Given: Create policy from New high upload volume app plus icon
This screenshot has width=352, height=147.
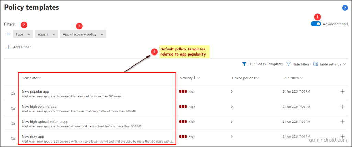Looking at the screenshot, I should coord(343,122).
